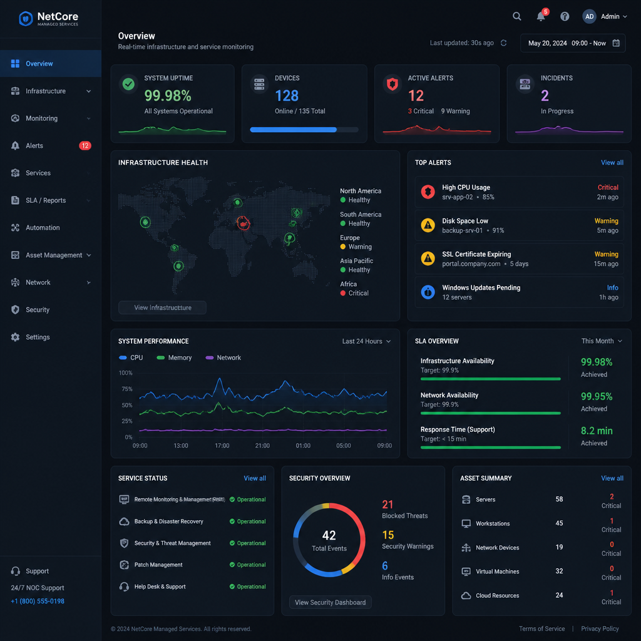
Task: Click the Help Desk & Support headset icon
Action: [124, 587]
